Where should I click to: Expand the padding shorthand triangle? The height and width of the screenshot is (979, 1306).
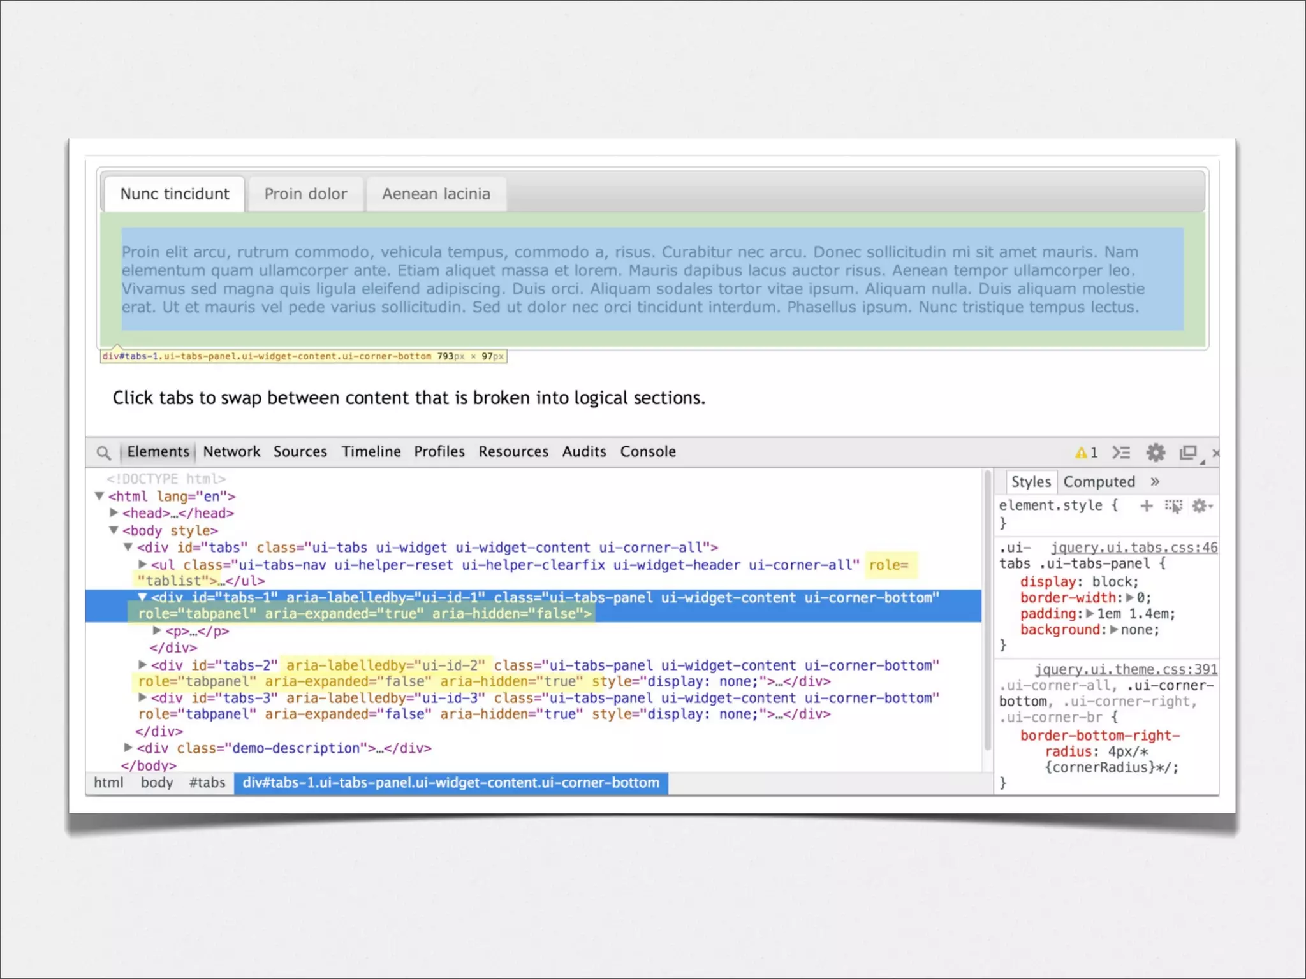(x=1090, y=613)
